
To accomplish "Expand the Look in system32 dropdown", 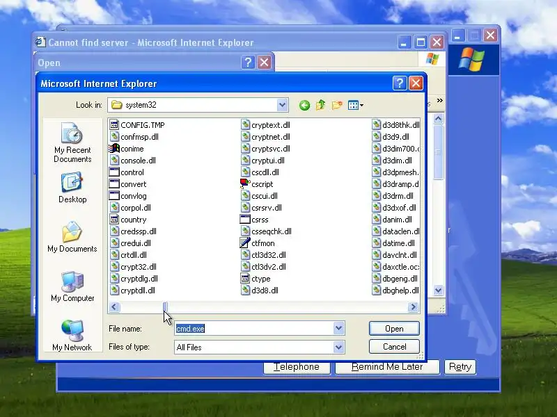I will pyautogui.click(x=282, y=105).
